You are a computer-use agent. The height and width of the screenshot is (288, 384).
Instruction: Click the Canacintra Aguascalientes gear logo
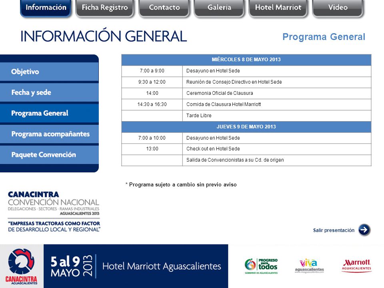click(21, 266)
